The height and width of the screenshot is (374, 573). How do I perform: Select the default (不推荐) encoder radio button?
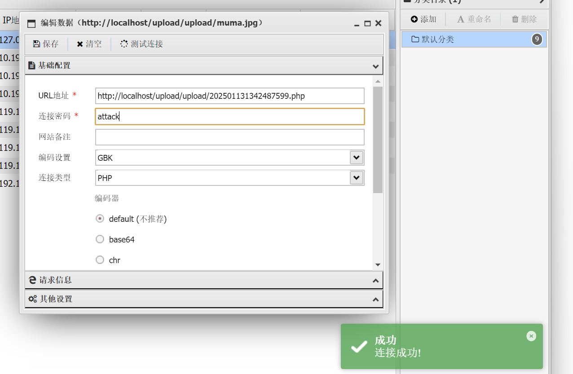click(100, 219)
